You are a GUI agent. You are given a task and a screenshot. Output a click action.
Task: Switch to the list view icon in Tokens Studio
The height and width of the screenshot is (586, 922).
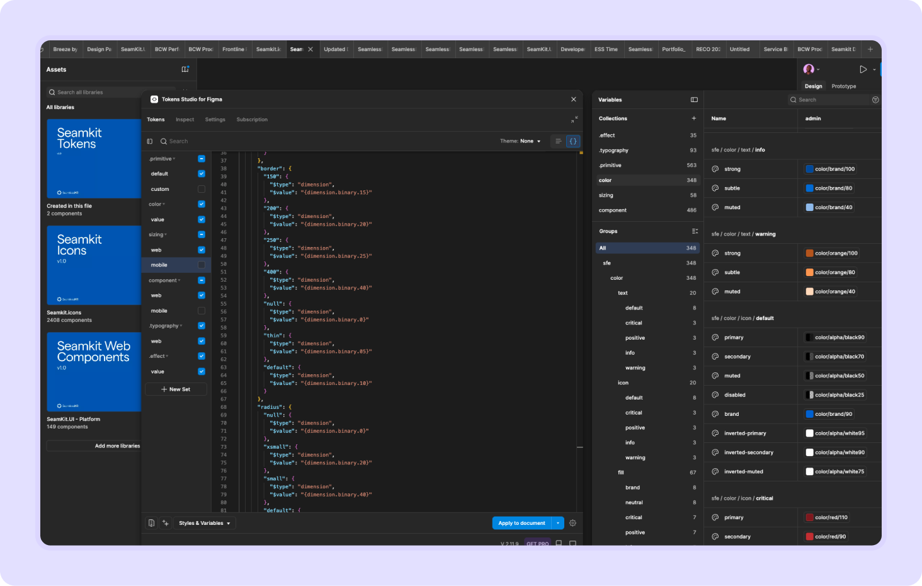pos(558,141)
